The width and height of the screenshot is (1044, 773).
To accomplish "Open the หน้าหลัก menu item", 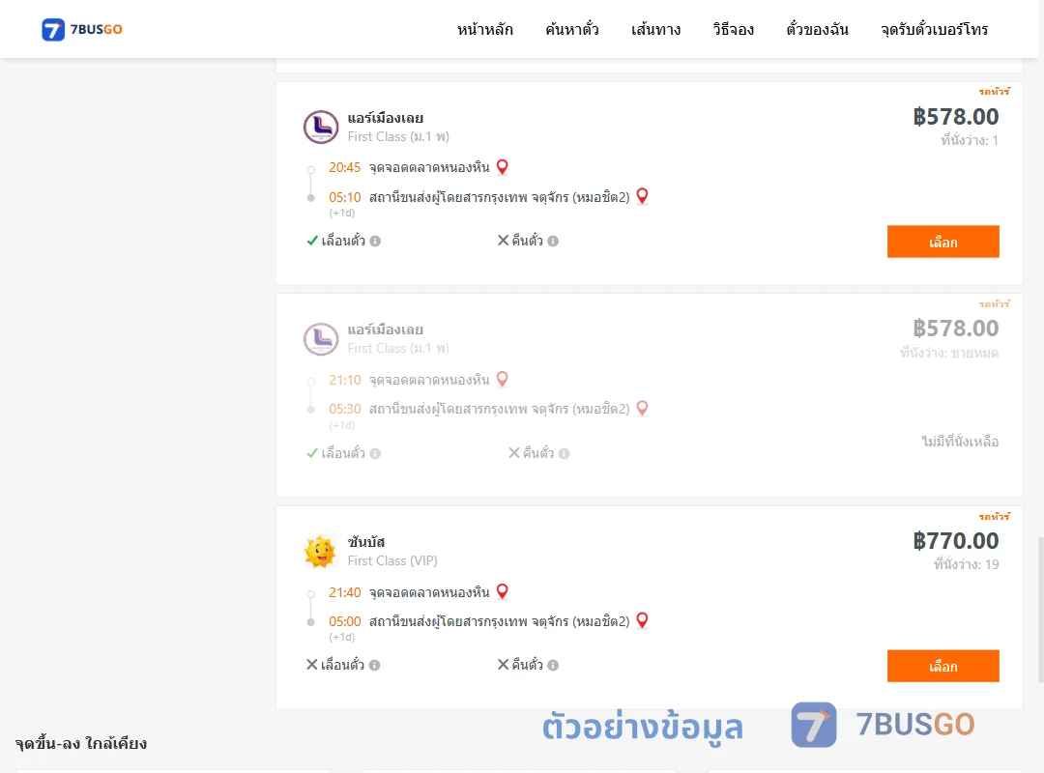I will (484, 29).
